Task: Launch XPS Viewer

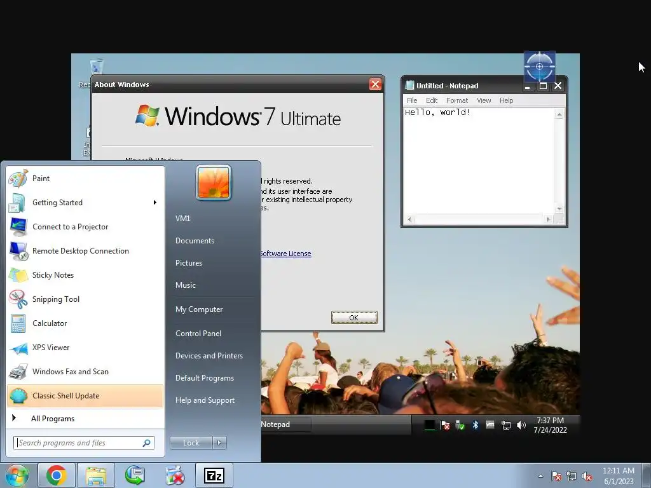Action: point(85,348)
